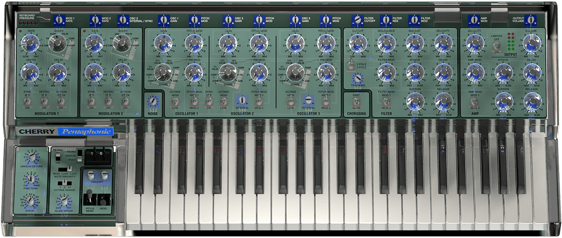The width and height of the screenshot is (562, 238).
Task: Toggle the Modulation 2 Retrig switch
Action: coord(108,100)
